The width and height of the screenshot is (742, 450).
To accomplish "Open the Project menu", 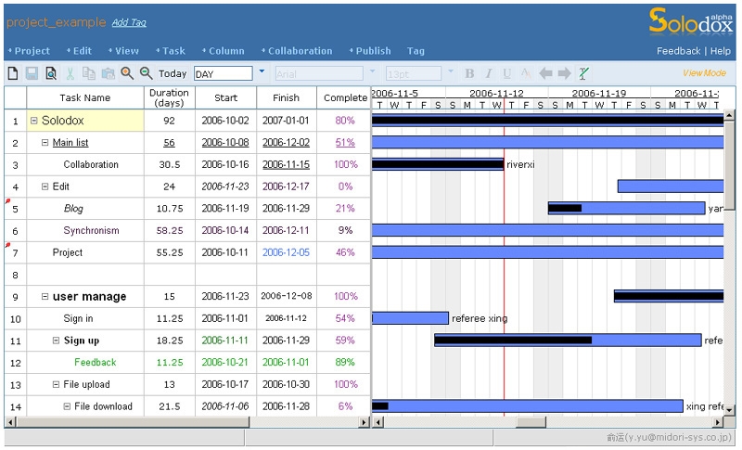I will 29,51.
